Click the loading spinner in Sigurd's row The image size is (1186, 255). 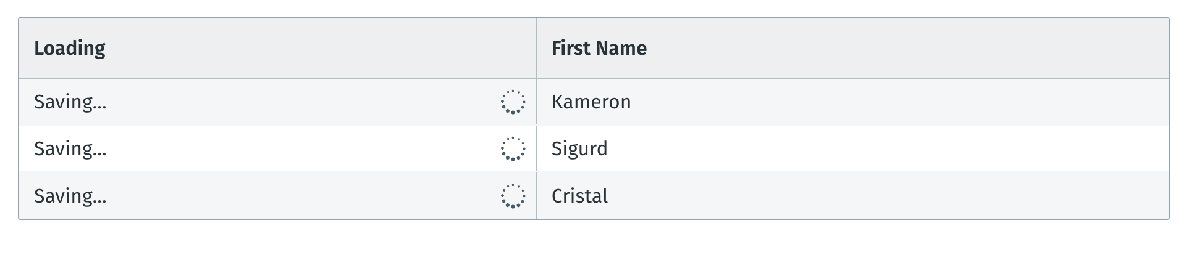[x=513, y=149]
